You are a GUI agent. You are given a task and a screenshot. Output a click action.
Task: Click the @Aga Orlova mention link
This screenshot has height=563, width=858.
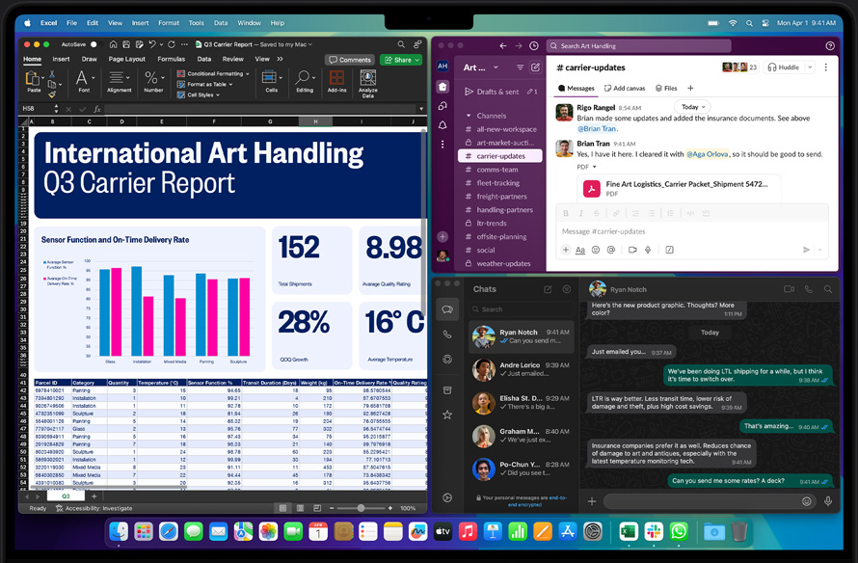coord(709,153)
